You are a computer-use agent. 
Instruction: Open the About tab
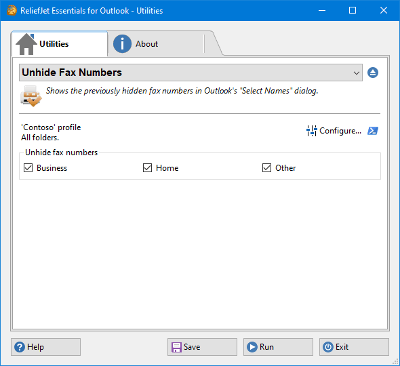pos(156,44)
